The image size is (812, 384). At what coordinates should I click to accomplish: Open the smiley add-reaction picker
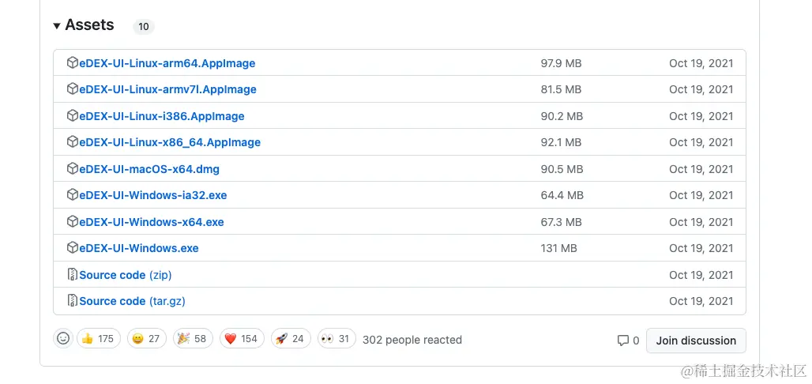(x=63, y=339)
